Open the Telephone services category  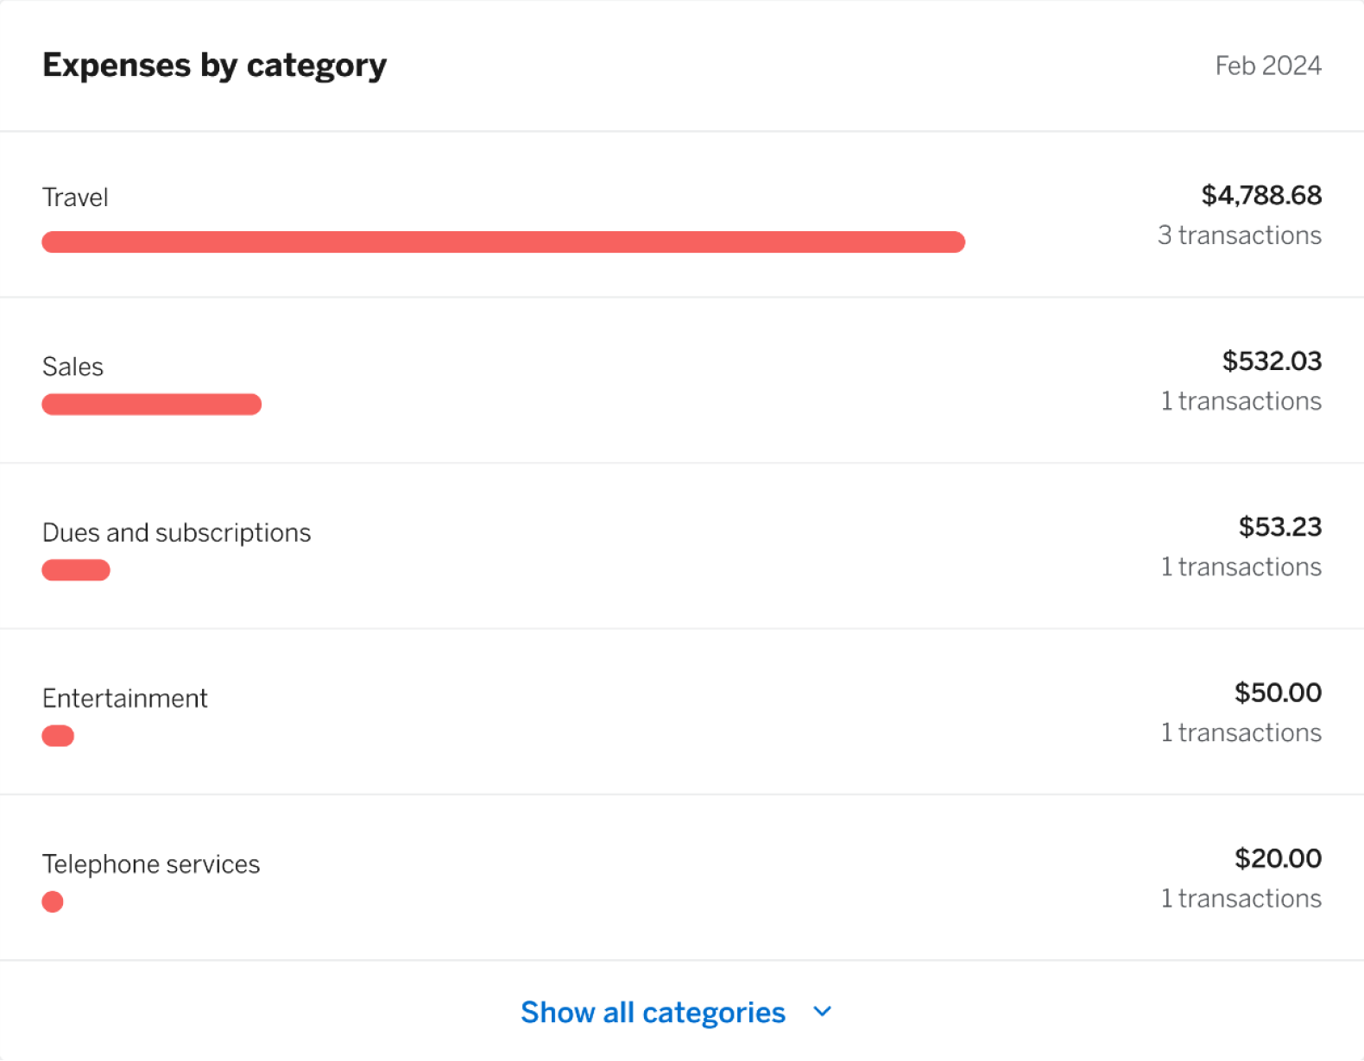coord(151,863)
